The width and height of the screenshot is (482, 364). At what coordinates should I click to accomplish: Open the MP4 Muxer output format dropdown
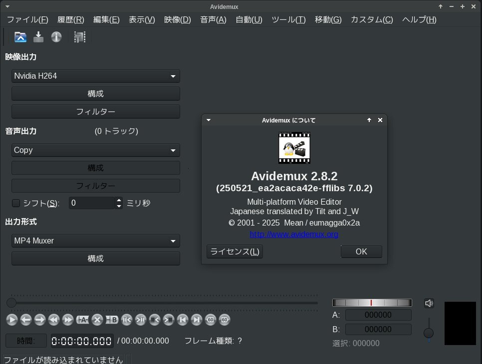pos(96,241)
